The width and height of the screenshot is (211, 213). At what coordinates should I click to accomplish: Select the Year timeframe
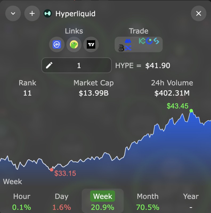pyautogui.click(x=191, y=201)
